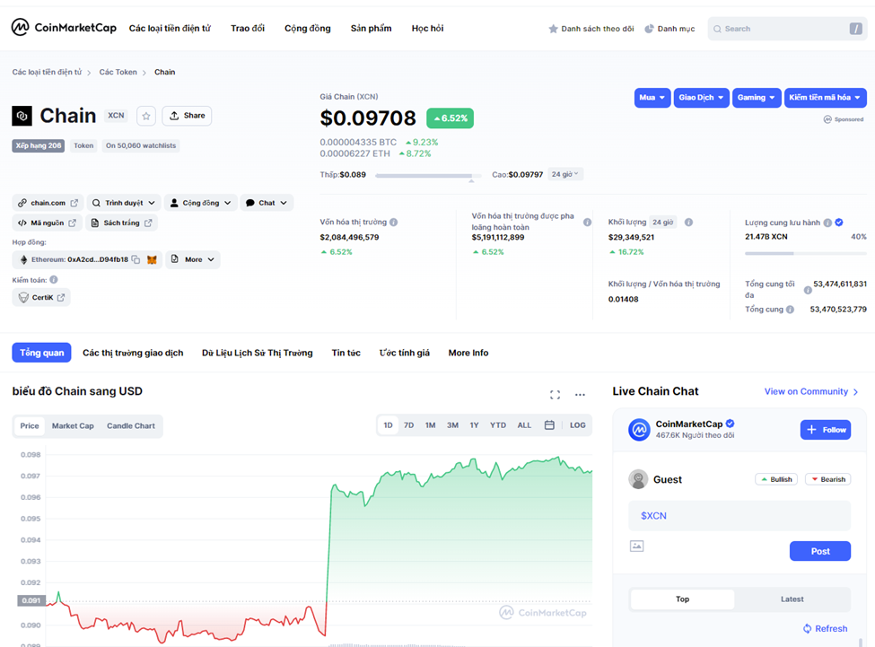The image size is (875, 647).
Task: Add XCN token to MetaMask fox icon
Action: coord(152,260)
